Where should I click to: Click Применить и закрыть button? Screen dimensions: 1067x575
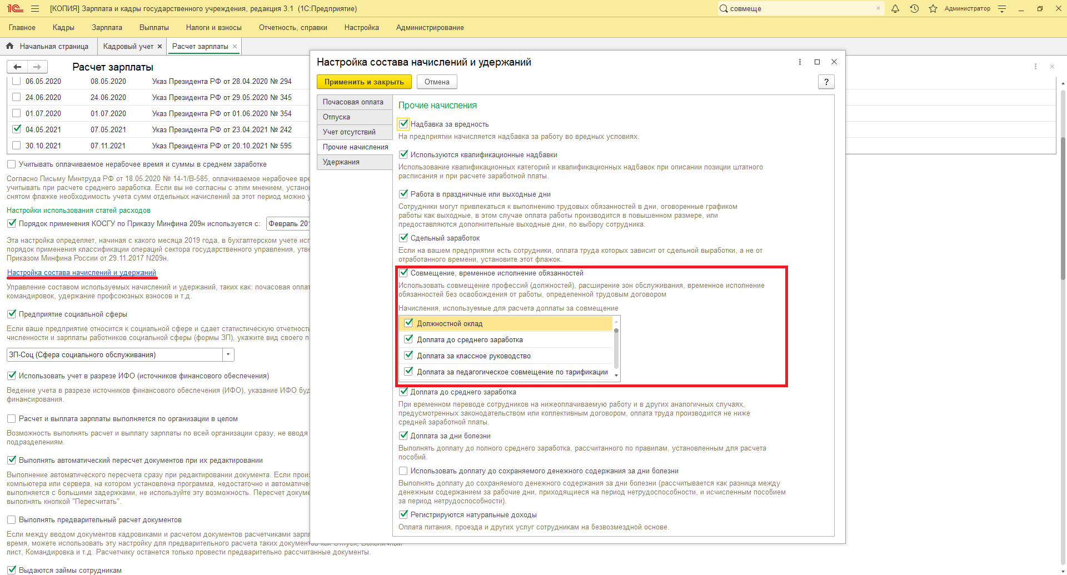click(364, 82)
